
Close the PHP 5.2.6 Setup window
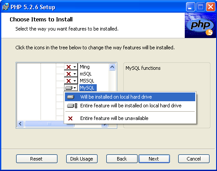pyautogui.click(x=210, y=7)
